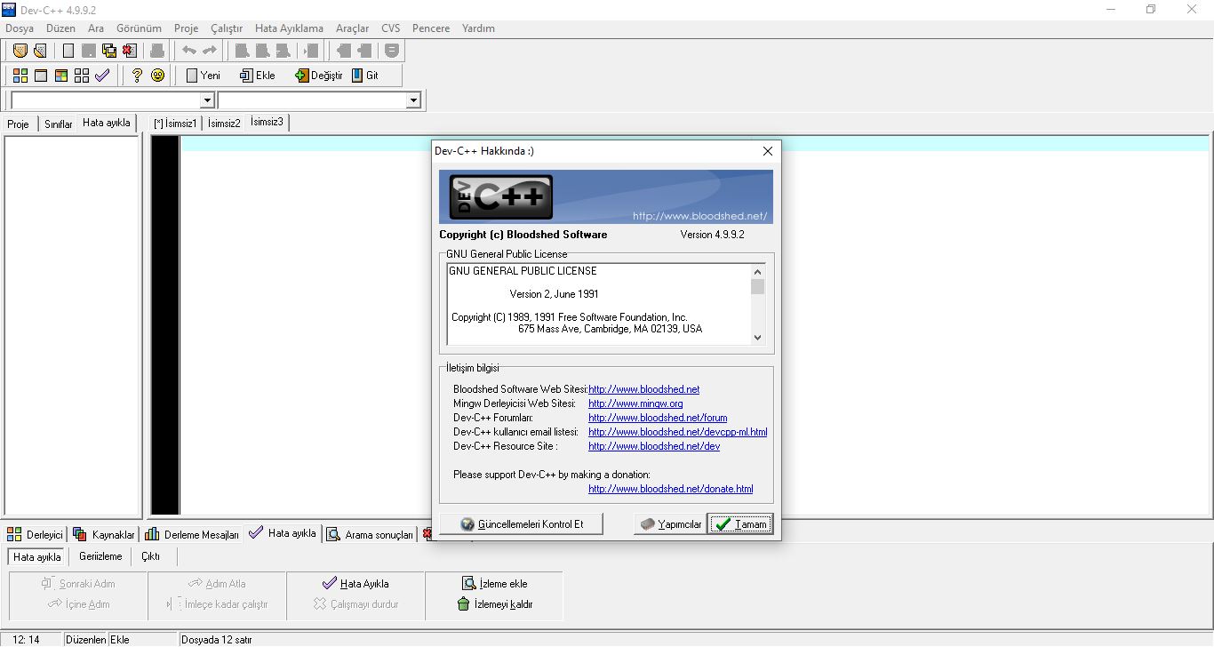The image size is (1214, 647).
Task: Open the Pencere menu
Action: tap(431, 28)
